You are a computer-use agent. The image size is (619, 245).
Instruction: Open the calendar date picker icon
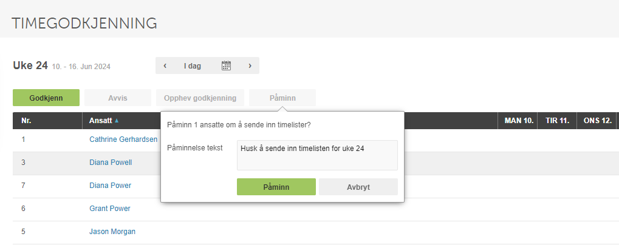[x=226, y=65]
